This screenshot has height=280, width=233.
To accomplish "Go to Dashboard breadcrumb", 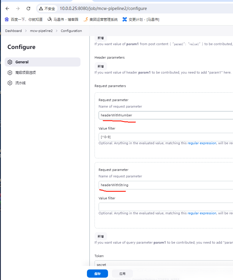I will [13, 31].
